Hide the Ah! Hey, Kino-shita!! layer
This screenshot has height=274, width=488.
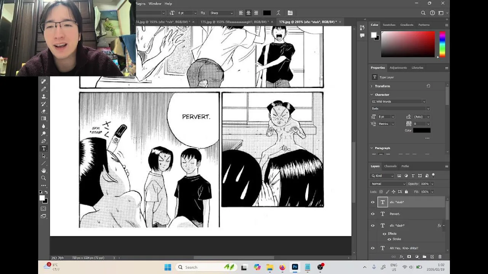tap(373, 248)
